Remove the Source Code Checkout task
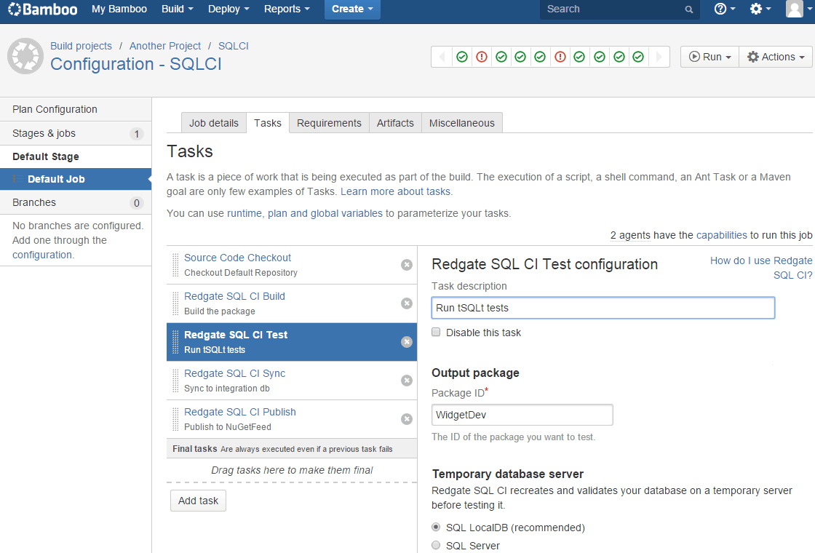Screen dimensions: 815x553 coord(407,265)
